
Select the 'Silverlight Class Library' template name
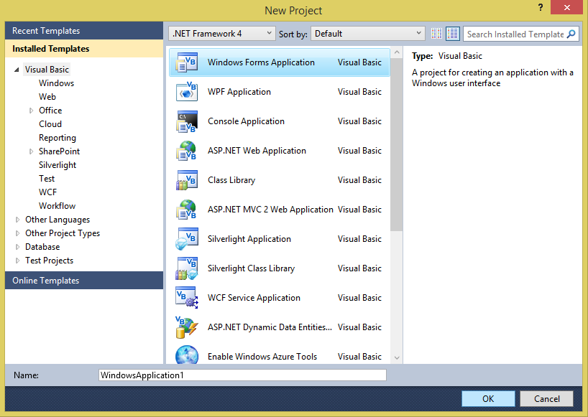point(252,268)
